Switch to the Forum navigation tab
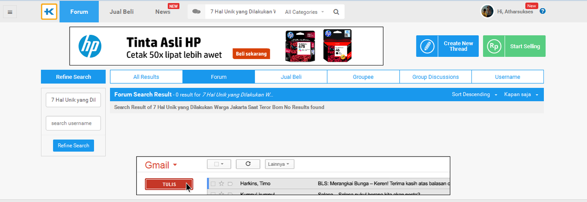Viewport: 587px width, 202px height. (x=79, y=11)
